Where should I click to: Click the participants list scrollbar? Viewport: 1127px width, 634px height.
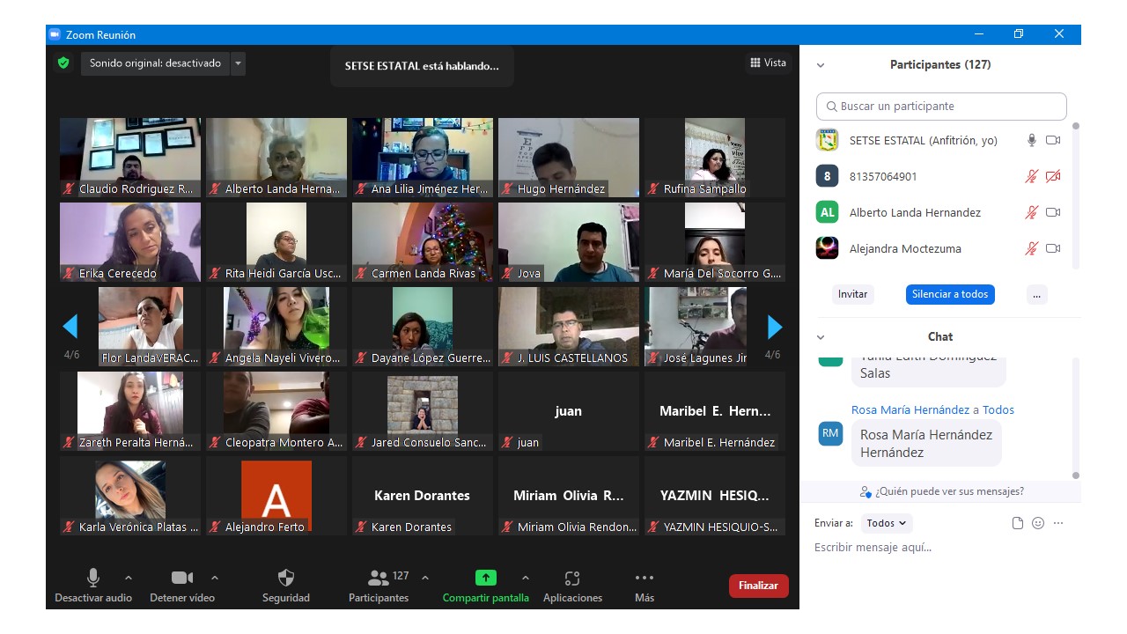point(1075,194)
